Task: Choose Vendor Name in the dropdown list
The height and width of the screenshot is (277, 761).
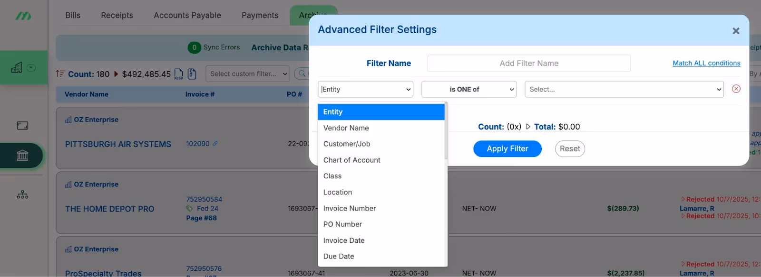Action: [x=381, y=128]
